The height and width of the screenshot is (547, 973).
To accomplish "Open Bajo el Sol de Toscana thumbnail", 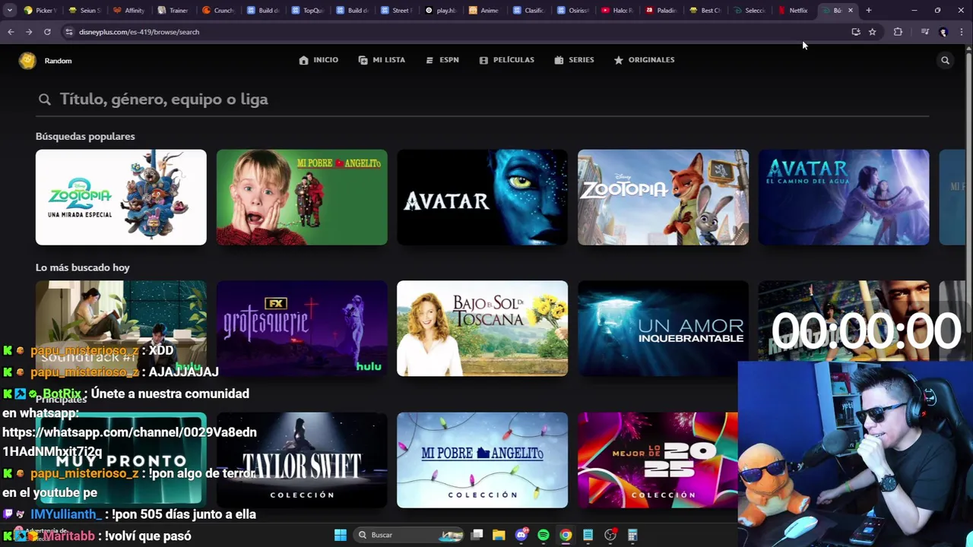I will click(x=482, y=328).
